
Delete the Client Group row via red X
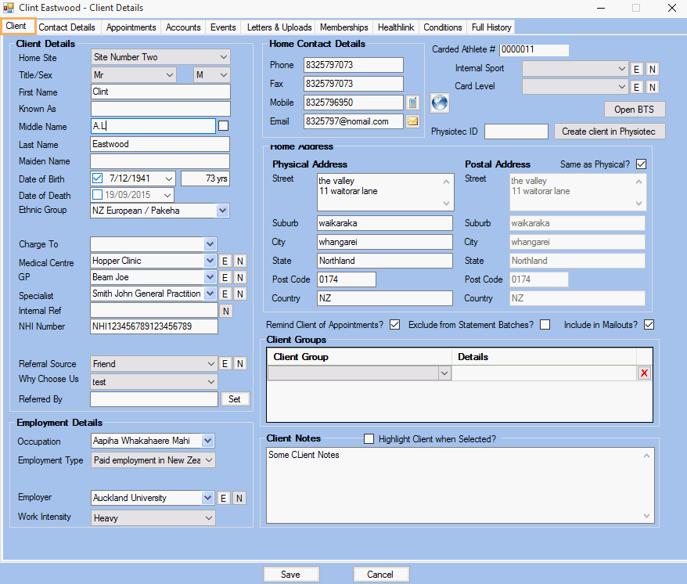pos(644,373)
